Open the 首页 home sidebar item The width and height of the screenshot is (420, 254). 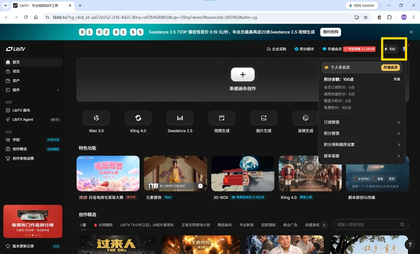pyautogui.click(x=33, y=62)
